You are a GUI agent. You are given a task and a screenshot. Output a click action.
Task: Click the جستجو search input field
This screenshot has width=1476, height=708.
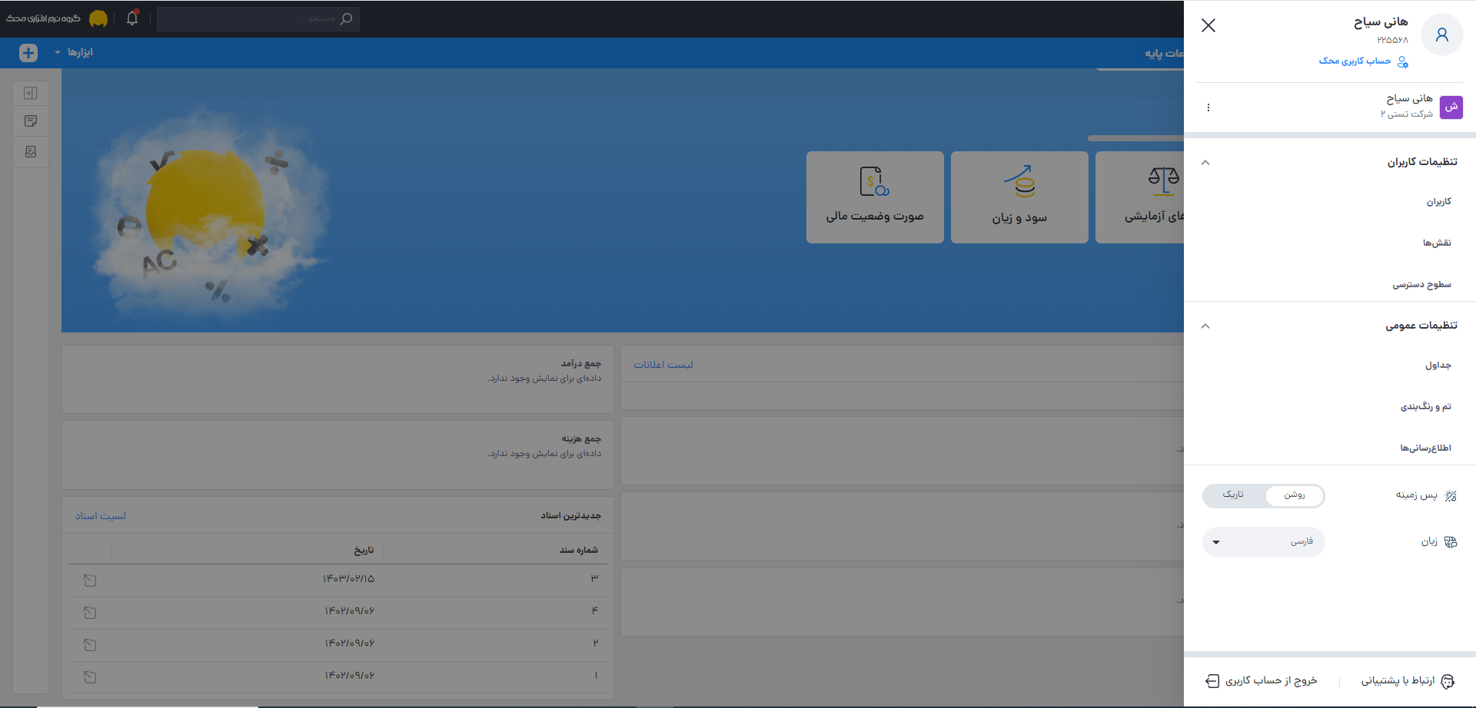pyautogui.click(x=258, y=18)
